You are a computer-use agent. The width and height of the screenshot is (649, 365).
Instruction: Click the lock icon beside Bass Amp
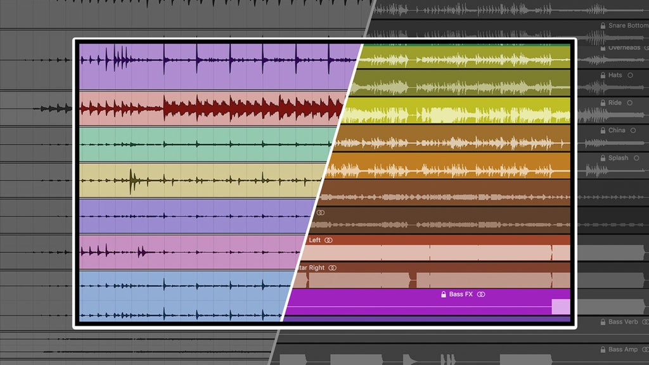coord(603,350)
